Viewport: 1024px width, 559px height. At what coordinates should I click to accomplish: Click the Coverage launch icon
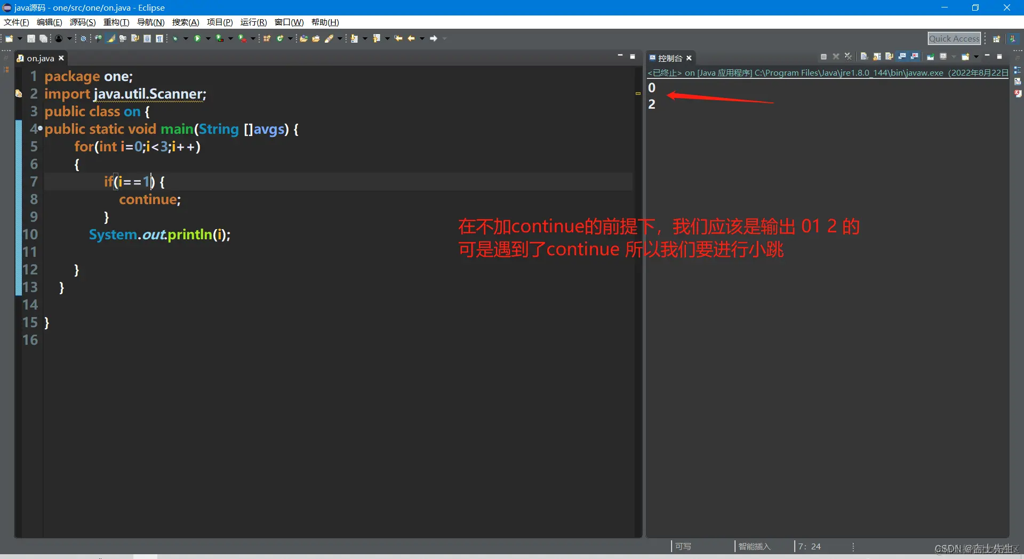219,38
